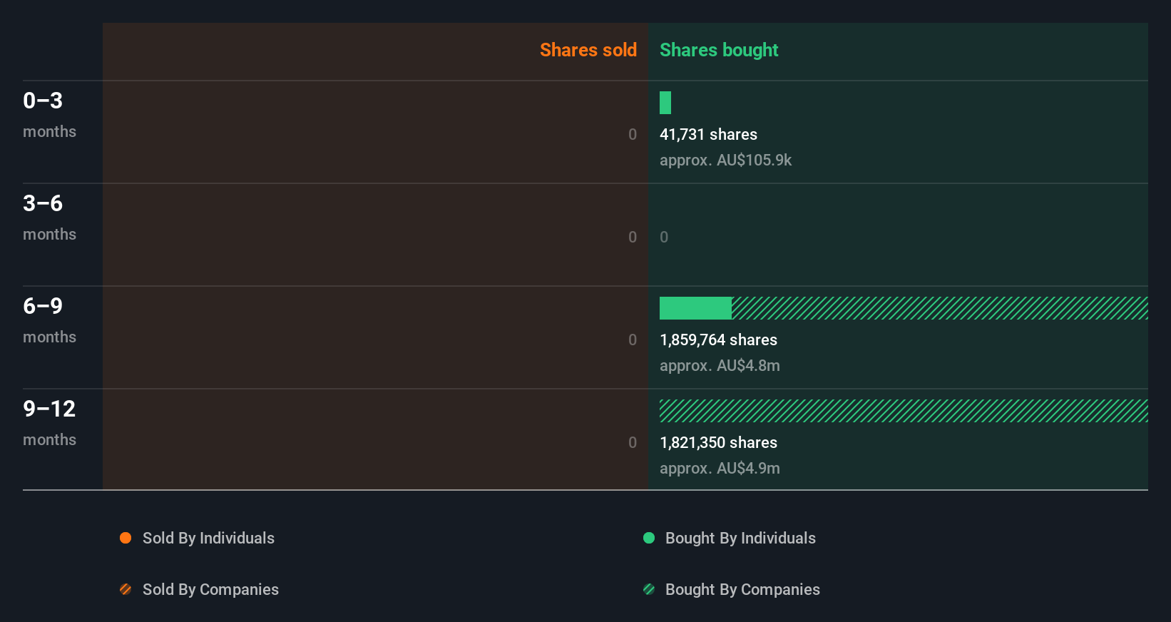
Task: Click the hatched bar in 9–12 months
Action: 904,411
